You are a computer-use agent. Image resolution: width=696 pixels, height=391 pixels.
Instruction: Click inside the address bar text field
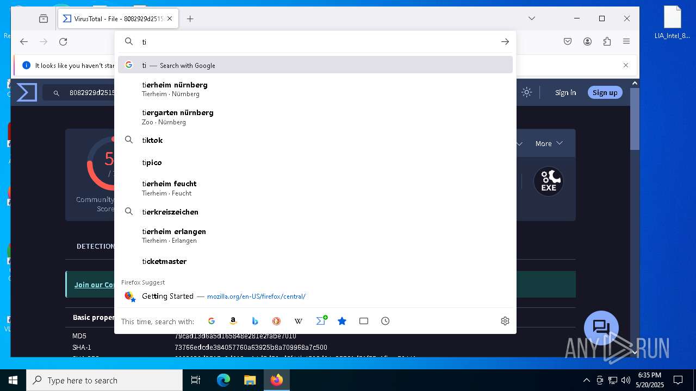tap(315, 42)
